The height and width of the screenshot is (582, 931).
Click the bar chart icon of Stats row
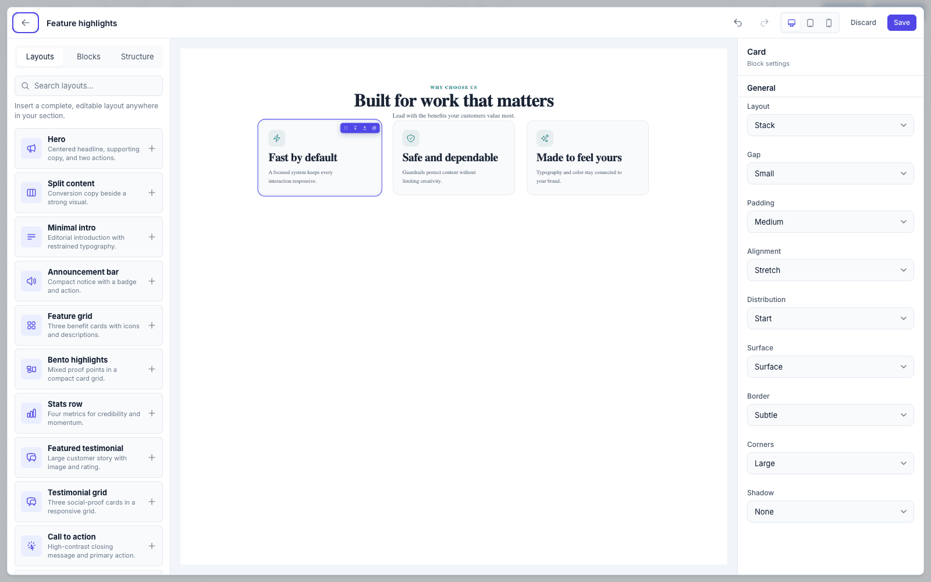31,413
